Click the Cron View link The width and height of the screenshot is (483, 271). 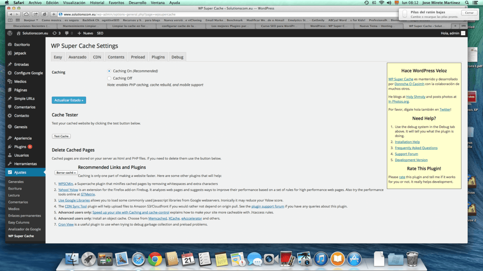pos(66,224)
